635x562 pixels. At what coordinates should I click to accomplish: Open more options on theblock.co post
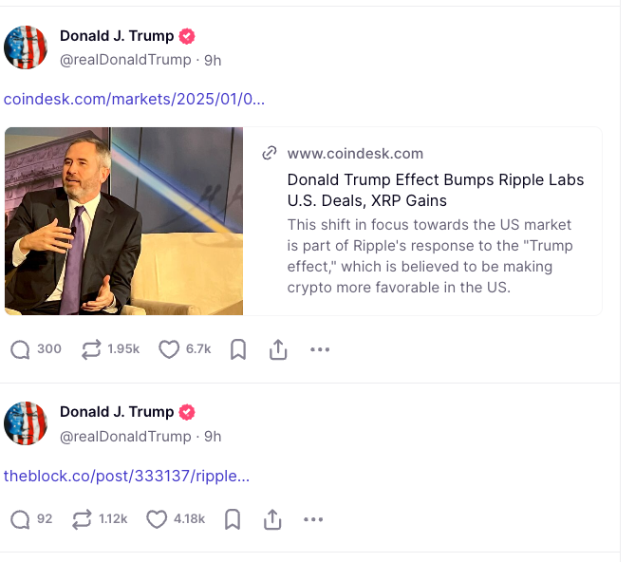click(x=313, y=519)
